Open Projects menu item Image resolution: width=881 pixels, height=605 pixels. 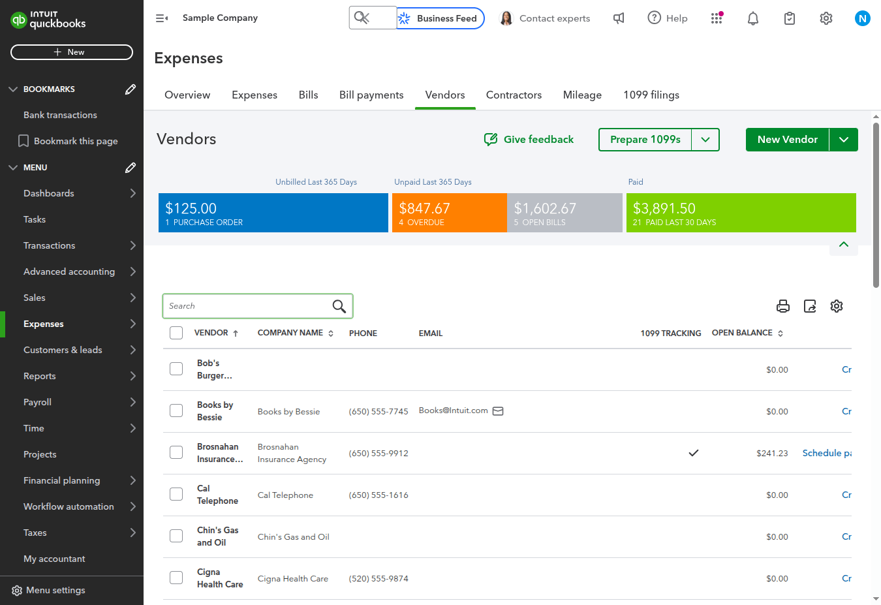[40, 454]
